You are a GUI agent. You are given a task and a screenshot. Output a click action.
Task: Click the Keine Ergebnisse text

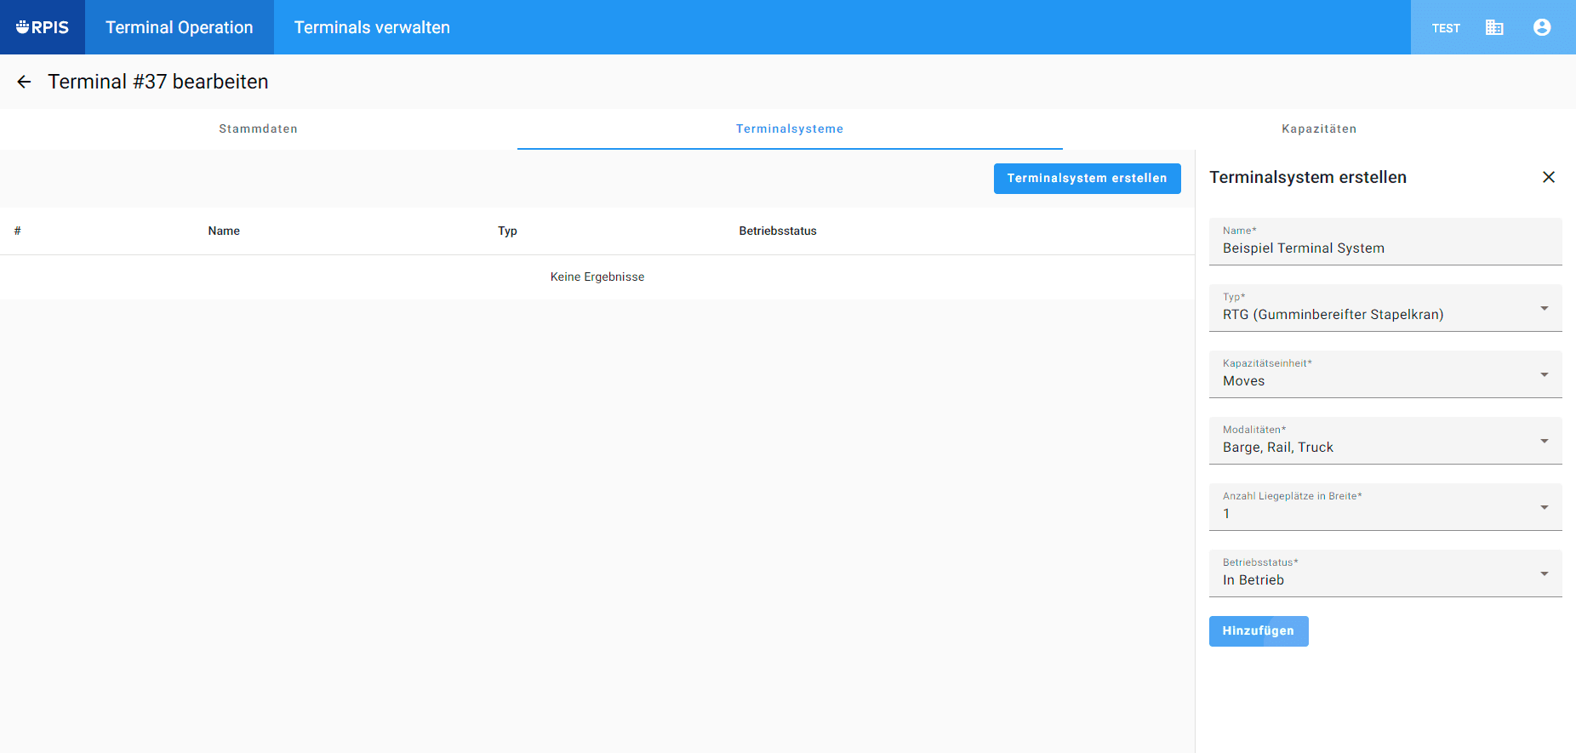tap(597, 277)
